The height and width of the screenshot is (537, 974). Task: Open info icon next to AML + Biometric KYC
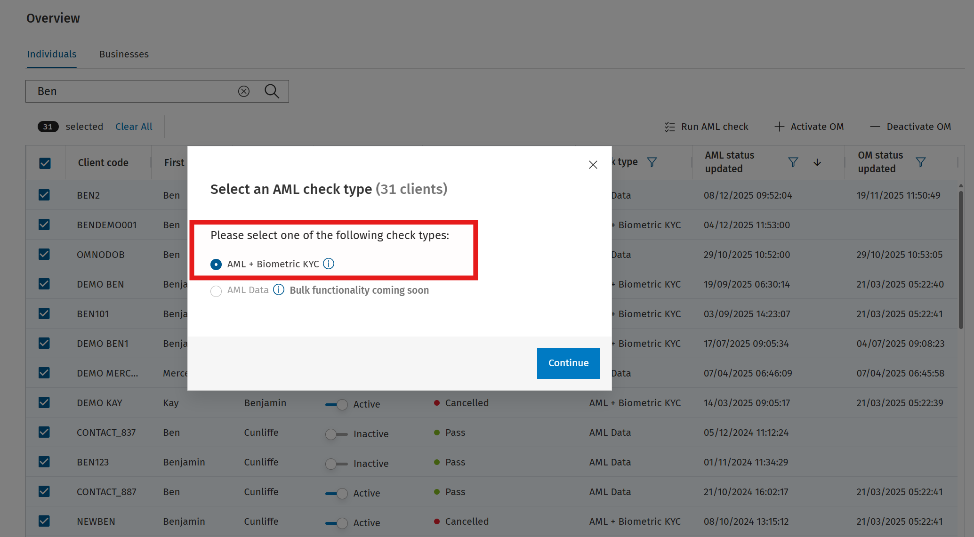(x=329, y=264)
